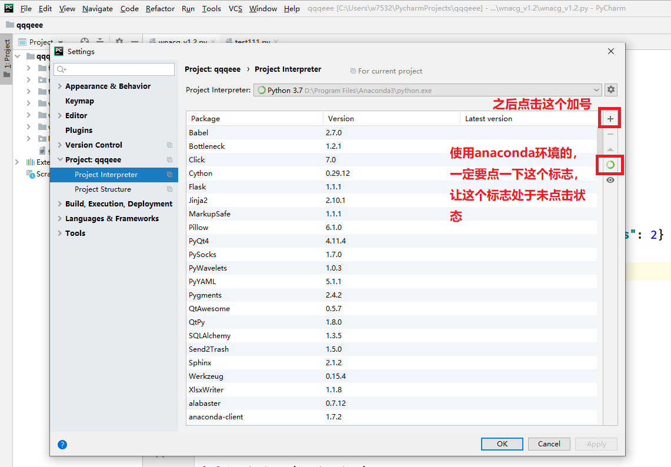Open the settings help question icon
This screenshot has width=671, height=467.
62,445
